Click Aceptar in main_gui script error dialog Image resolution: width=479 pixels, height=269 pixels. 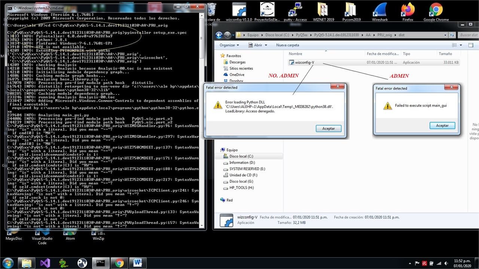click(442, 126)
